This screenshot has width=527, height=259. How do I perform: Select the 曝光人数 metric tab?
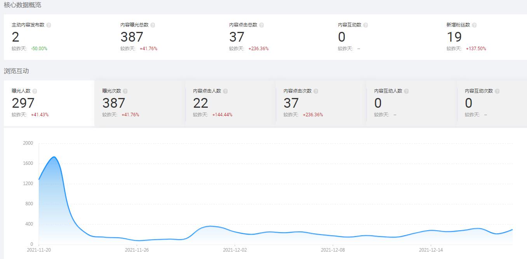[49, 103]
